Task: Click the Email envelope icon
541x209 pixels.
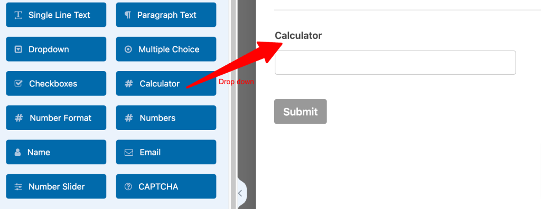Action: (x=129, y=152)
